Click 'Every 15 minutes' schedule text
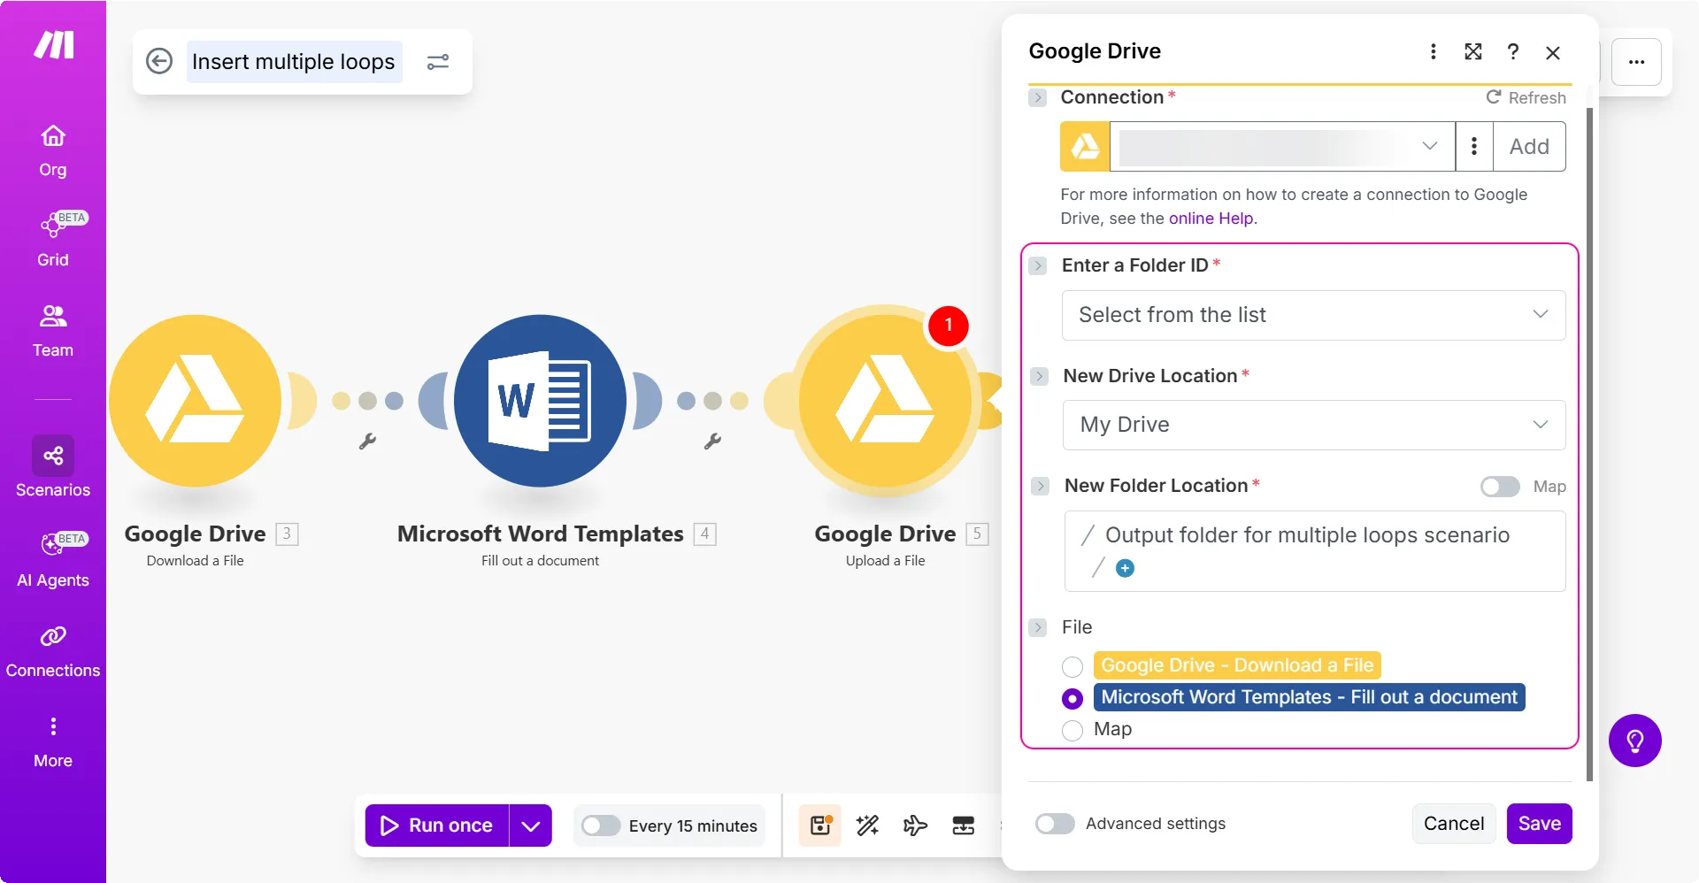 point(693,826)
